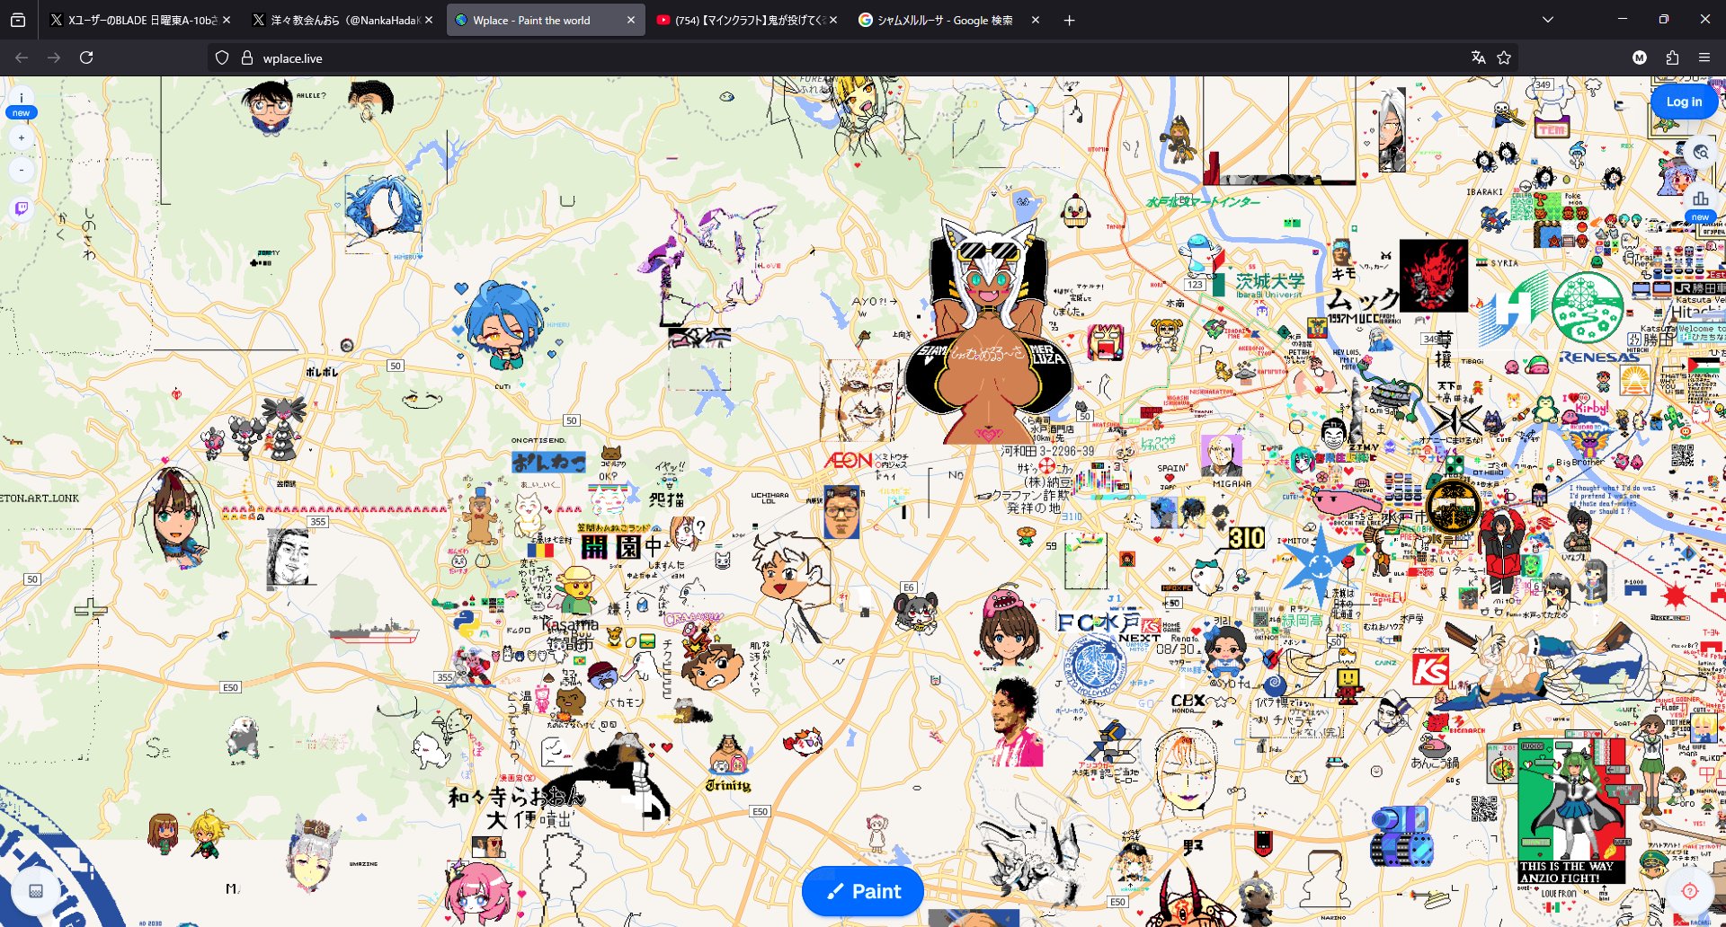
Task: Open the browser extensions puzzle icon
Action: click(1672, 58)
